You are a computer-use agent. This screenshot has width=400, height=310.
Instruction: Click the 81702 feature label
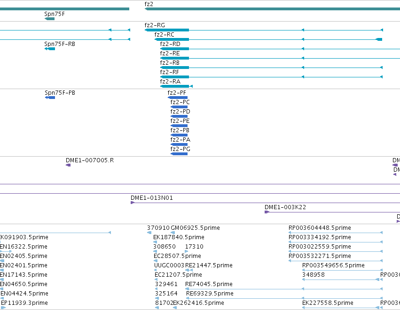tap(164, 303)
